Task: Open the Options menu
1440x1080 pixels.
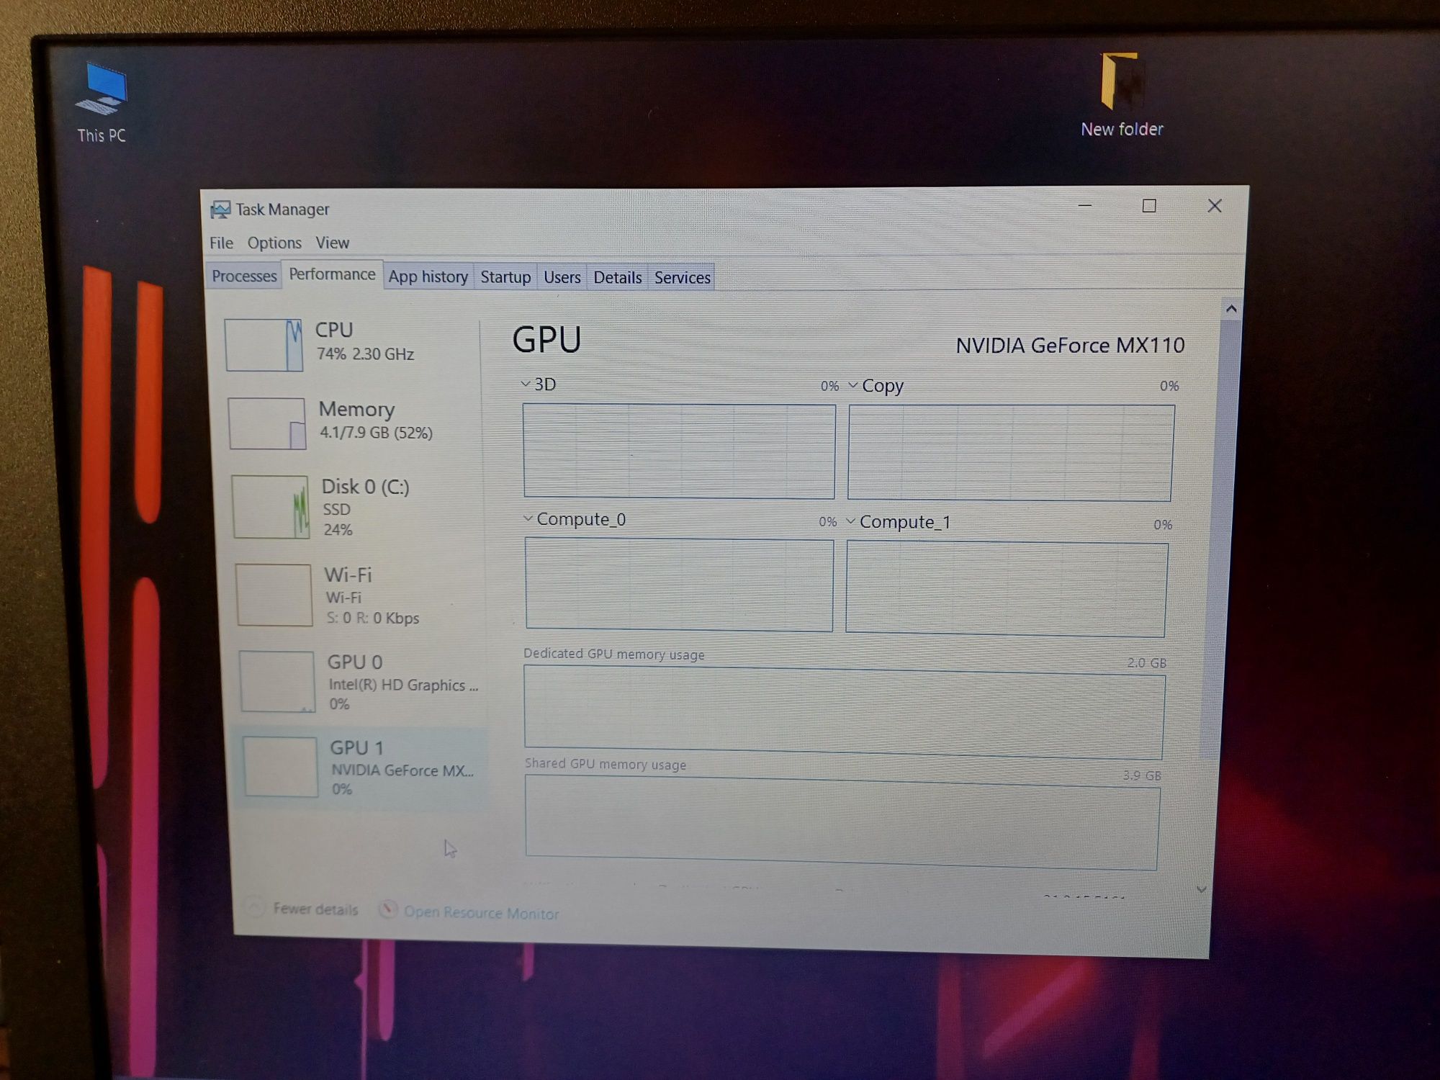Action: [x=274, y=243]
